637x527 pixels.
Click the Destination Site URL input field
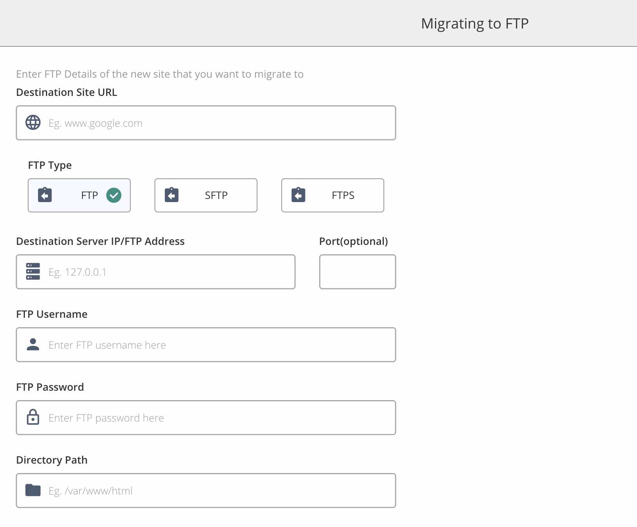pyautogui.click(x=206, y=123)
